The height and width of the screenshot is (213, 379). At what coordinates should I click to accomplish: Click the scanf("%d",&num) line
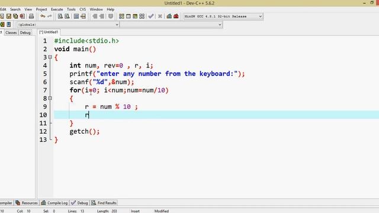point(102,82)
